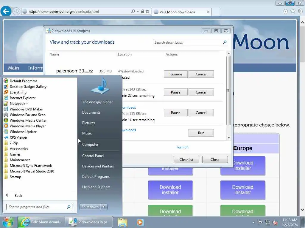Refresh the Pale Moon download page

(148, 12)
